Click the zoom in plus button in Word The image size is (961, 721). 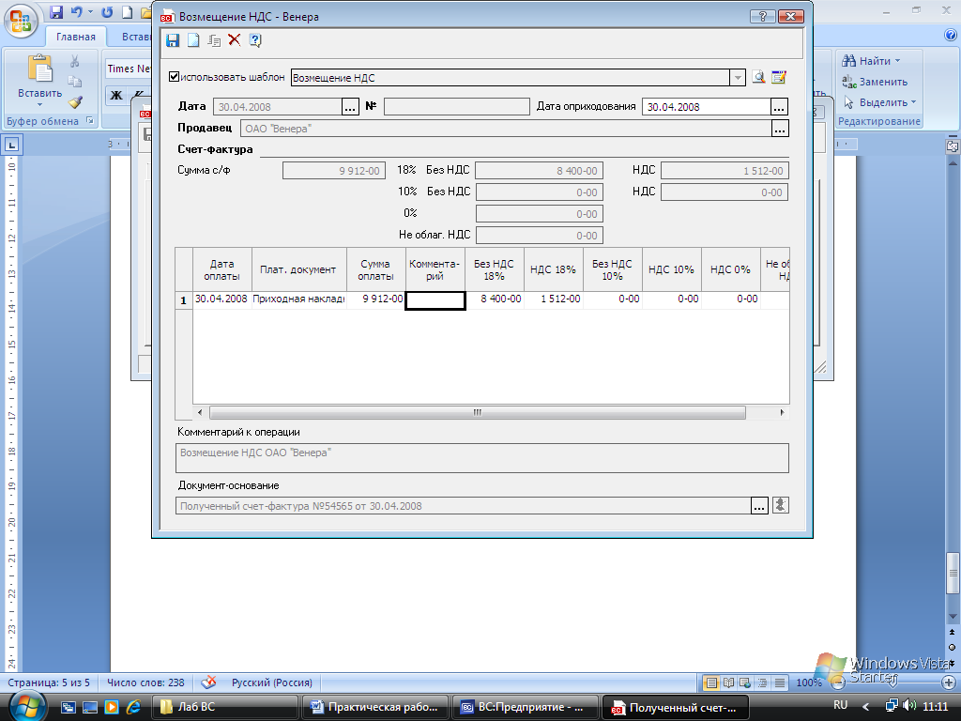point(949,683)
